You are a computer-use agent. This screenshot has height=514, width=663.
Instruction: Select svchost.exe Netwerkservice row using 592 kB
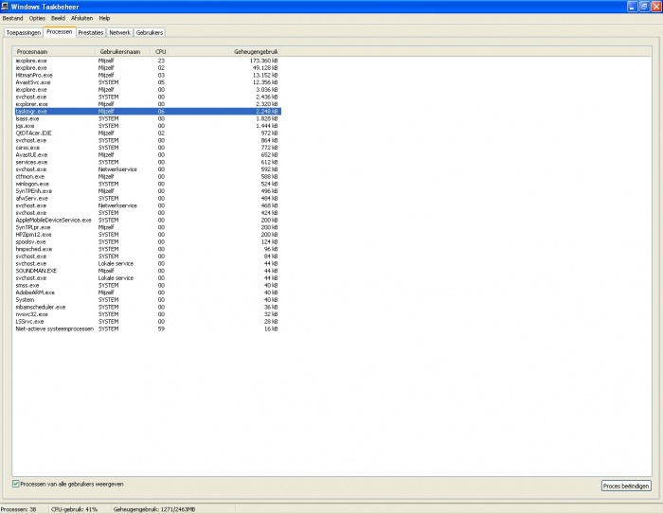147,169
